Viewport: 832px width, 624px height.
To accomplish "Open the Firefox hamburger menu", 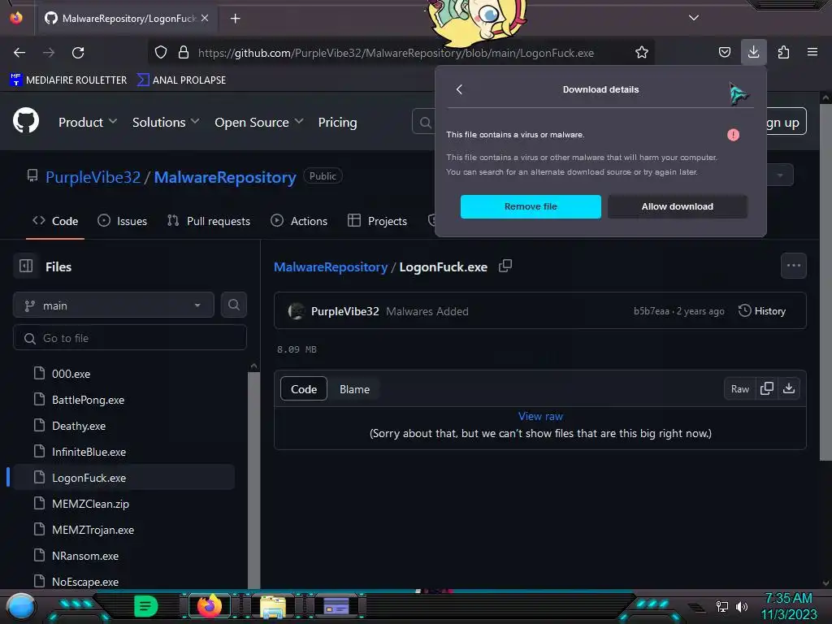I will click(x=812, y=53).
